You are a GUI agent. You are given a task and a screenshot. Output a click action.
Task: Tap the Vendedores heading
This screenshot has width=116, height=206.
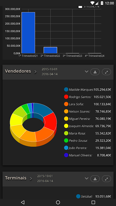click(x=18, y=71)
